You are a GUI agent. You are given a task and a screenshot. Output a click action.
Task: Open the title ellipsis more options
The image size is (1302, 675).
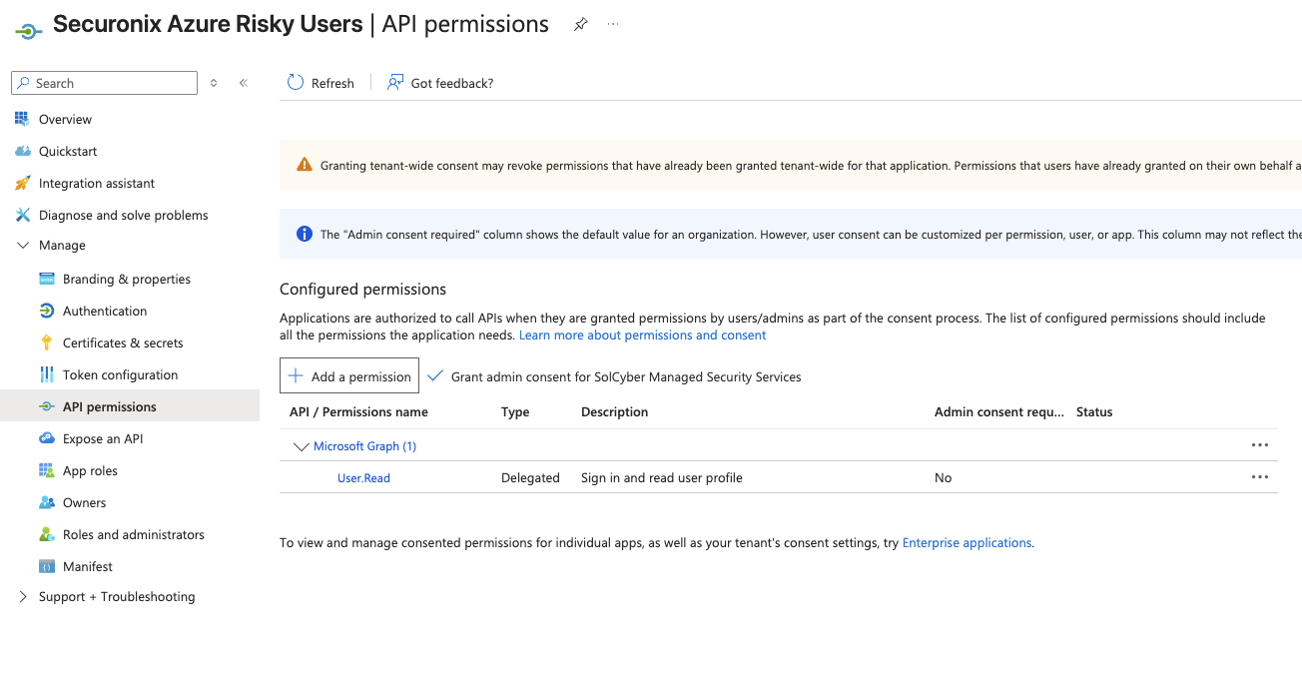coord(613,25)
